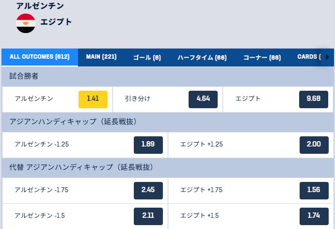This screenshot has height=229, width=335.
Task: Select エジプト +1.75 at 1.56
Action: point(314,191)
